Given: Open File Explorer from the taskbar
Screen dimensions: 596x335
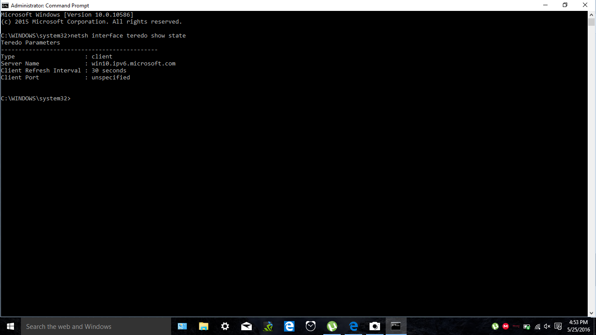Looking at the screenshot, I should pyautogui.click(x=203, y=326).
